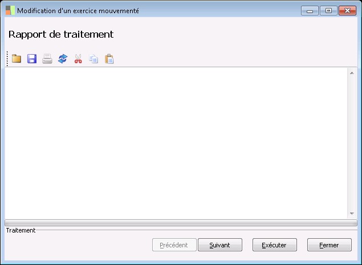
Task: Cut selection using the scissors icon
Action: click(x=78, y=59)
